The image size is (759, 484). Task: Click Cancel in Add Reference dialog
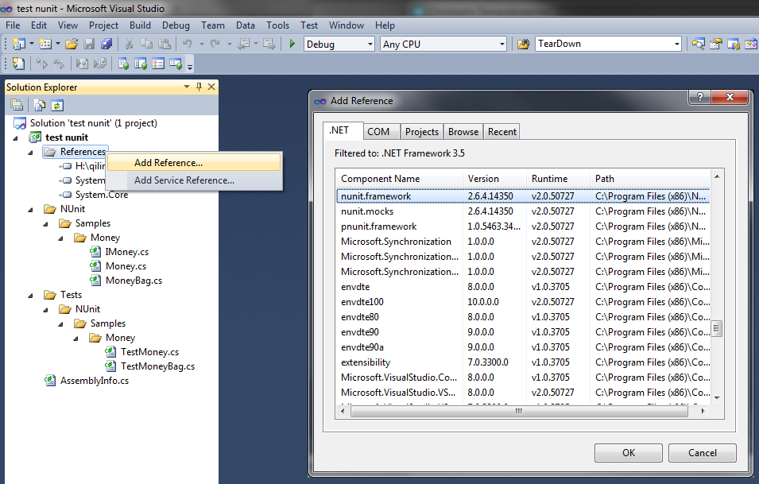coord(703,452)
